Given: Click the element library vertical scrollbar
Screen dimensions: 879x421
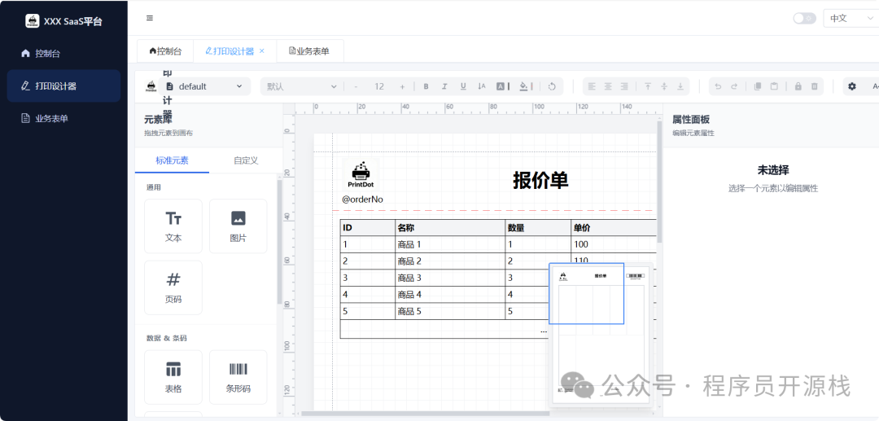Looking at the screenshot, I should pyautogui.click(x=279, y=241).
